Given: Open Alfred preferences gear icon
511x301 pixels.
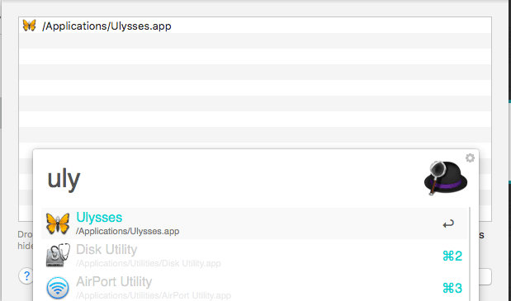Looking at the screenshot, I should point(470,158).
